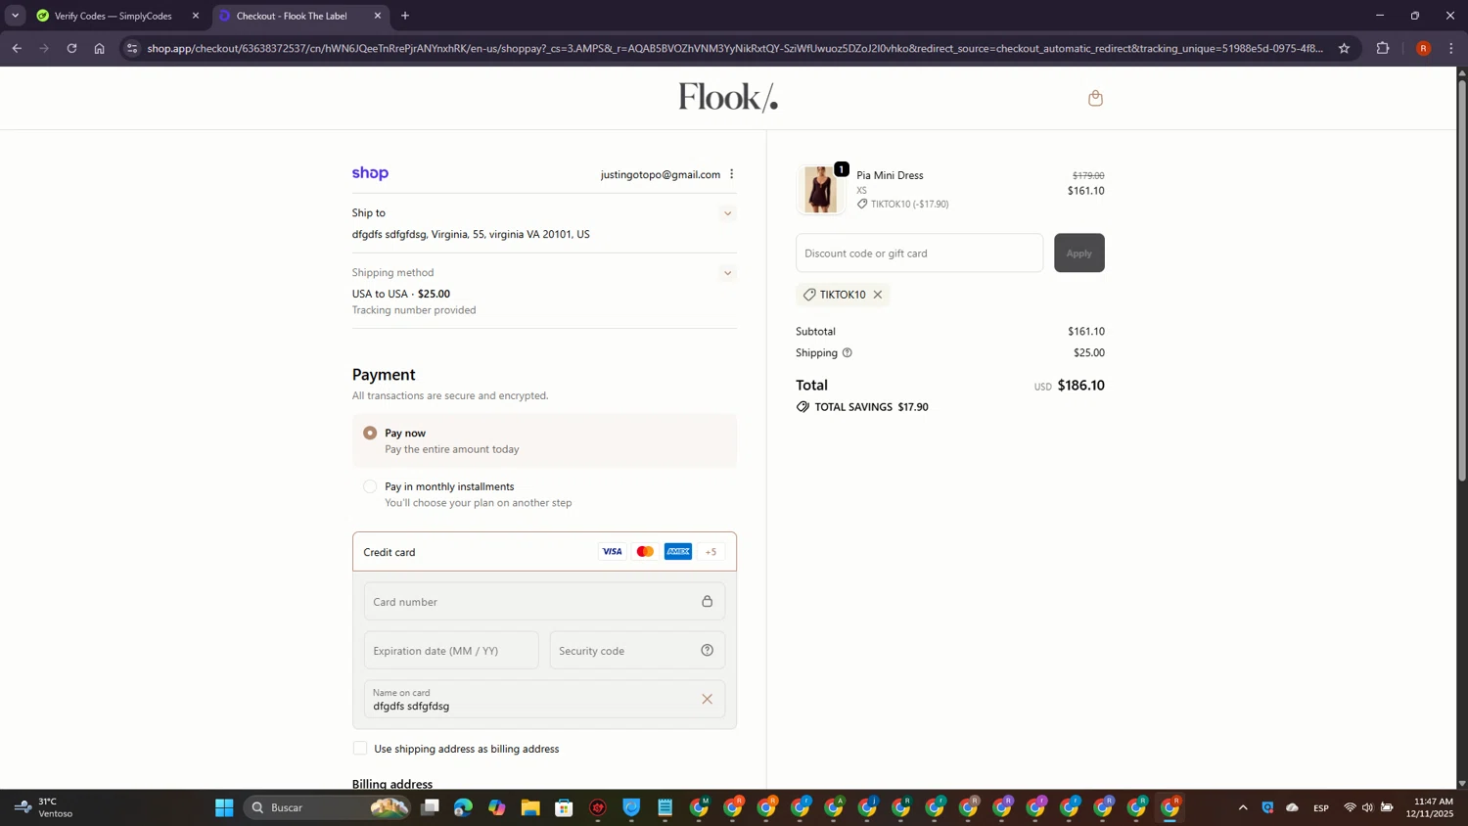Click the address bar URL
Image resolution: width=1468 pixels, height=826 pixels.
coord(734,48)
